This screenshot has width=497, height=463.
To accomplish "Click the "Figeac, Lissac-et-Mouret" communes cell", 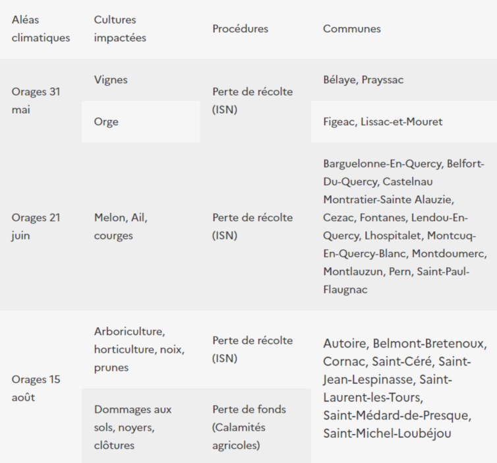I will (x=382, y=122).
